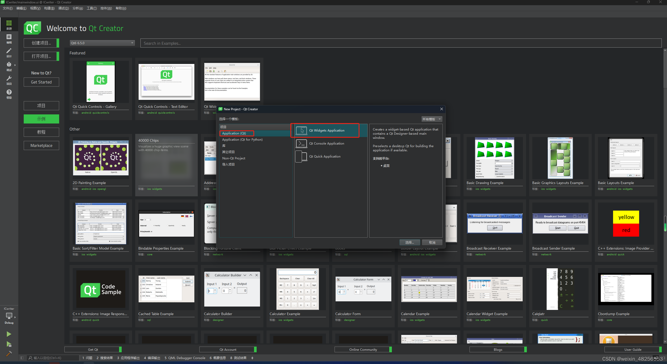
Task: Select Qt Widgets Application template
Action: [x=326, y=131]
